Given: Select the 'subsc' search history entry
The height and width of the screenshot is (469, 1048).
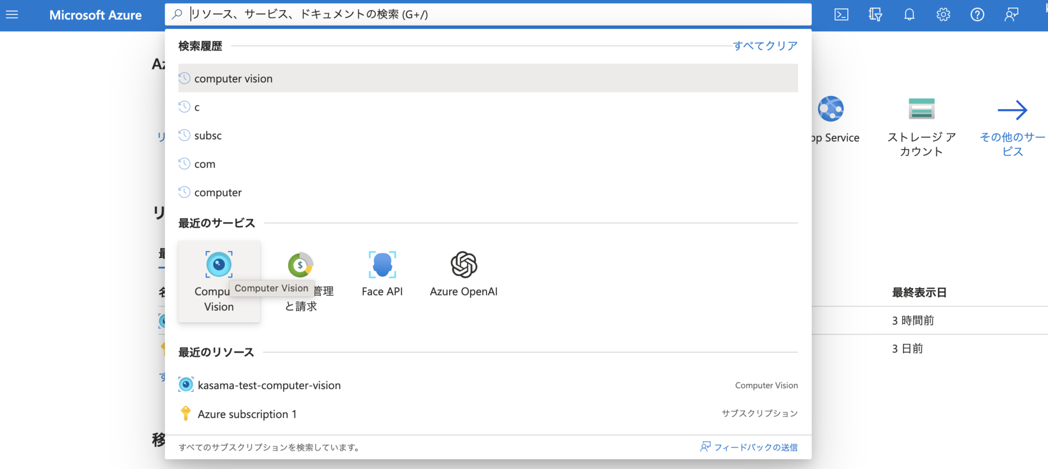Looking at the screenshot, I should pyautogui.click(x=207, y=136).
